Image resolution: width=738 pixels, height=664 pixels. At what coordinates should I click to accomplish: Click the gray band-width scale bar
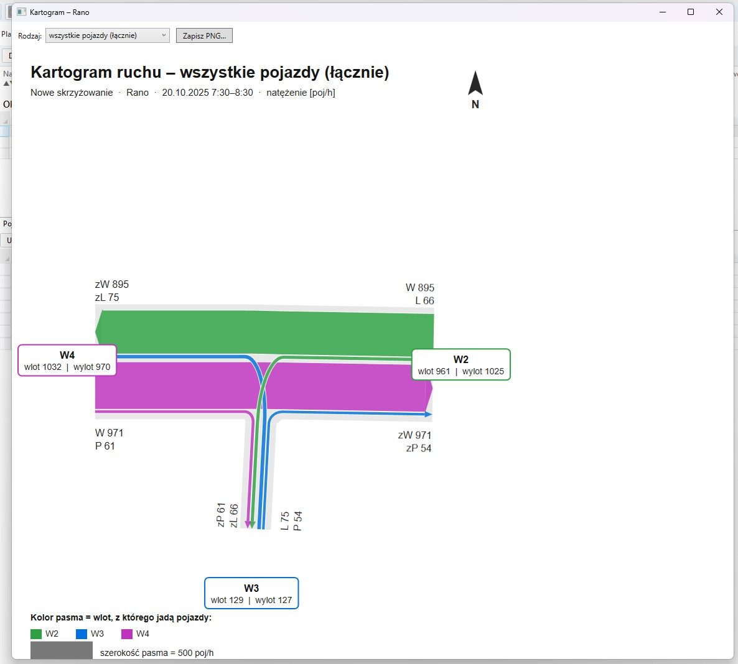coord(62,651)
